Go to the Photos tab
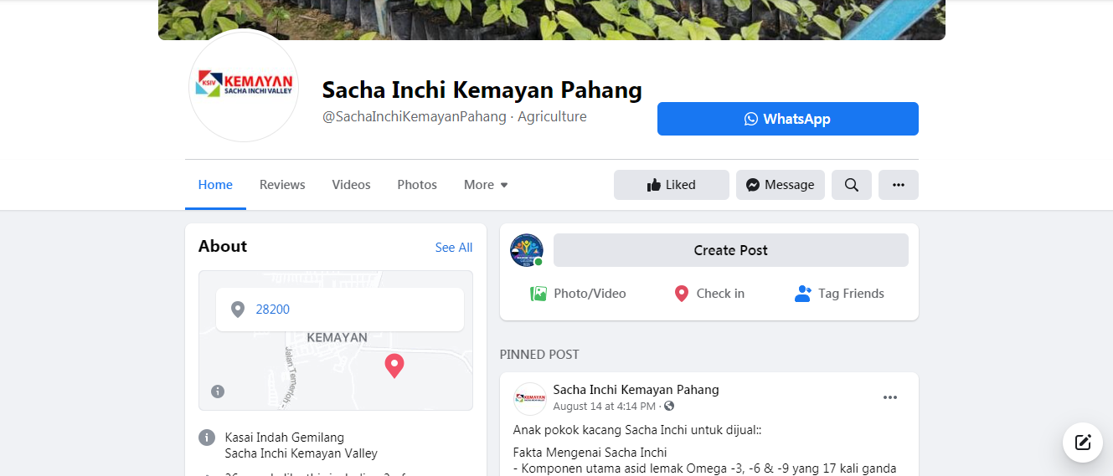The height and width of the screenshot is (476, 1113). (x=417, y=185)
